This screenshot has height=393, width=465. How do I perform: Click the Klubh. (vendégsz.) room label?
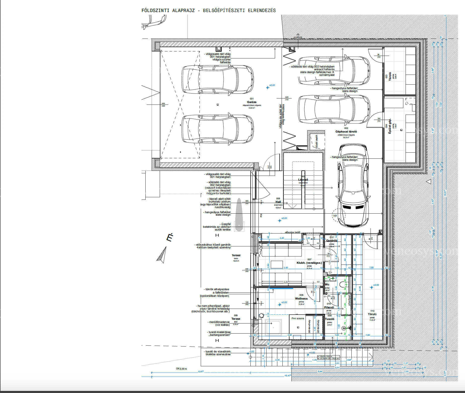click(x=309, y=263)
